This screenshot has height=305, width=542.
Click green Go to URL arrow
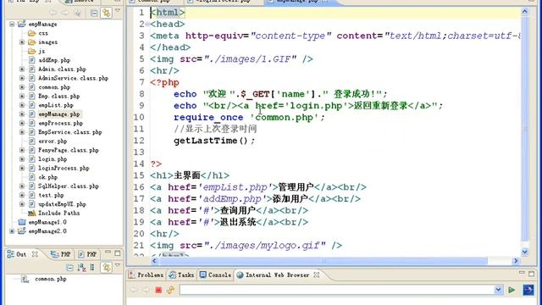[x=512, y=290]
